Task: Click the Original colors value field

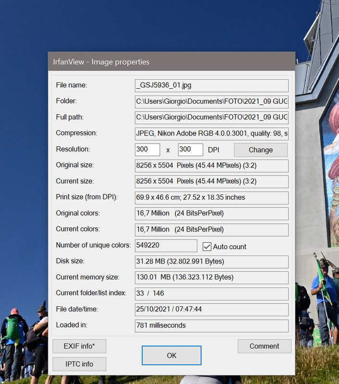Action: [212, 214]
